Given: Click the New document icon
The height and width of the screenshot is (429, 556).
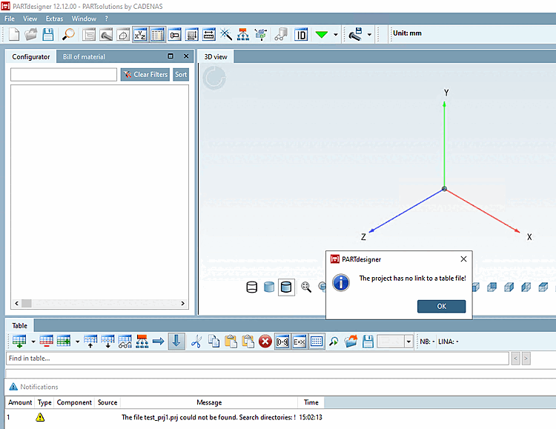Looking at the screenshot, I should pyautogui.click(x=14, y=34).
